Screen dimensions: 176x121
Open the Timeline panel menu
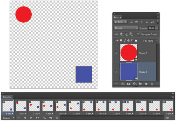click(173, 97)
